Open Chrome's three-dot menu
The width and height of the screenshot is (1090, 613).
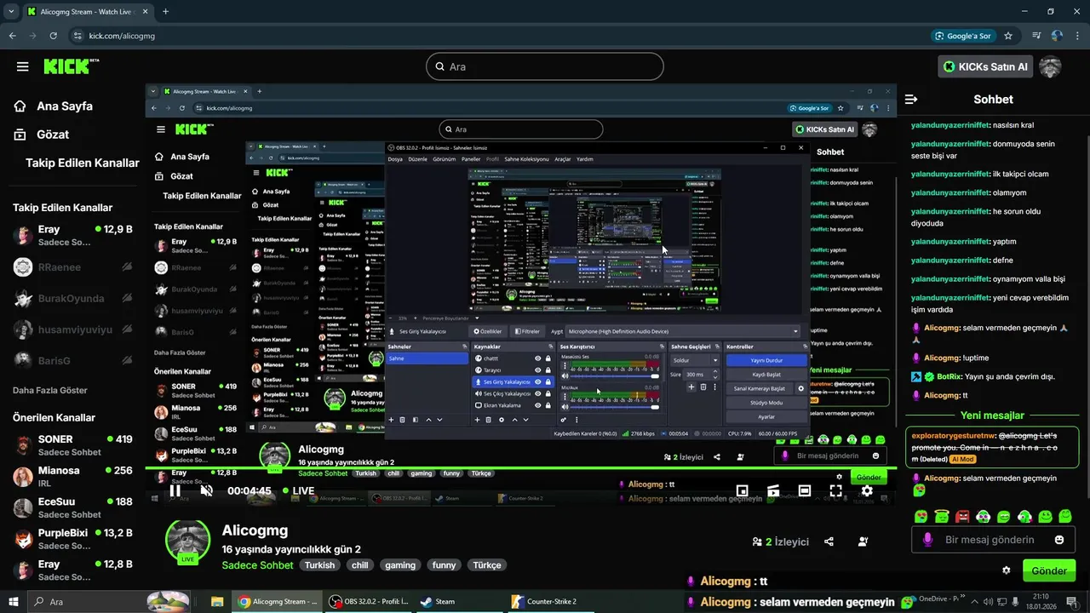[1077, 36]
